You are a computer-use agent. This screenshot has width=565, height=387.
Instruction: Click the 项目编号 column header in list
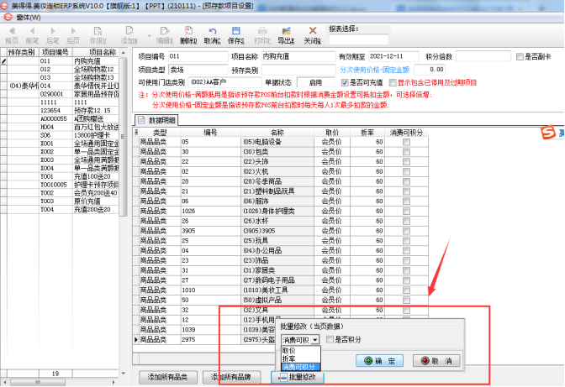[55, 52]
